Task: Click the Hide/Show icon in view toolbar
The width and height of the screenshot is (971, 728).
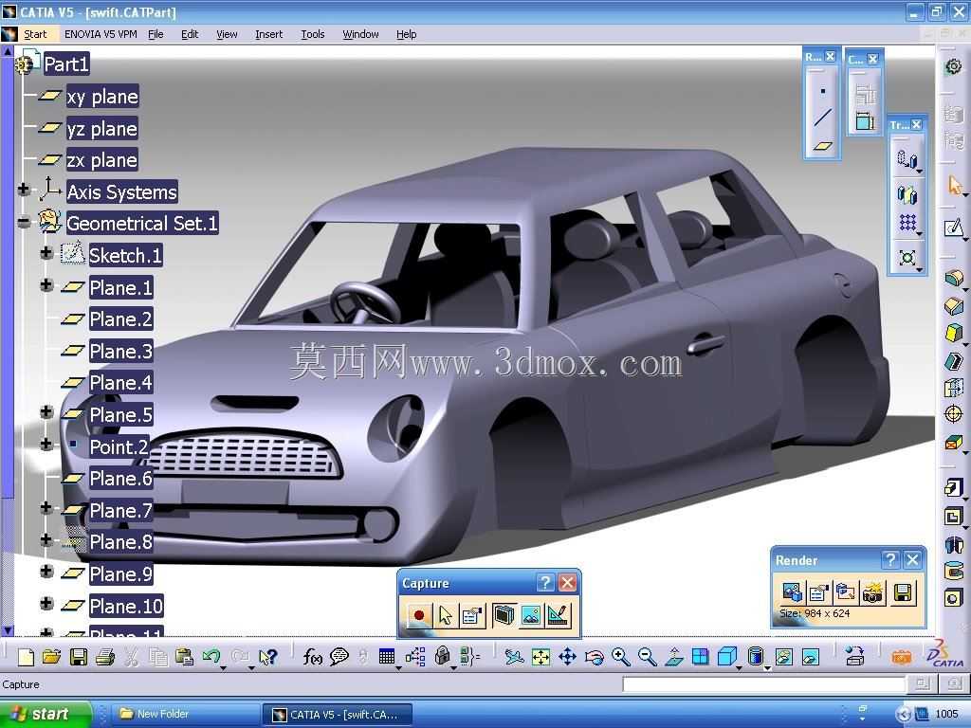Action: [783, 656]
